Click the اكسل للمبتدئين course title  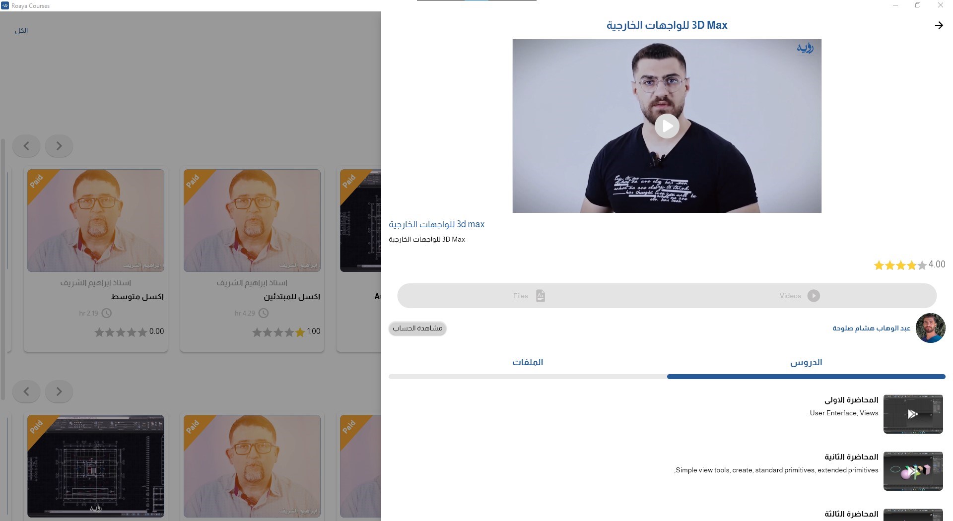(x=292, y=297)
